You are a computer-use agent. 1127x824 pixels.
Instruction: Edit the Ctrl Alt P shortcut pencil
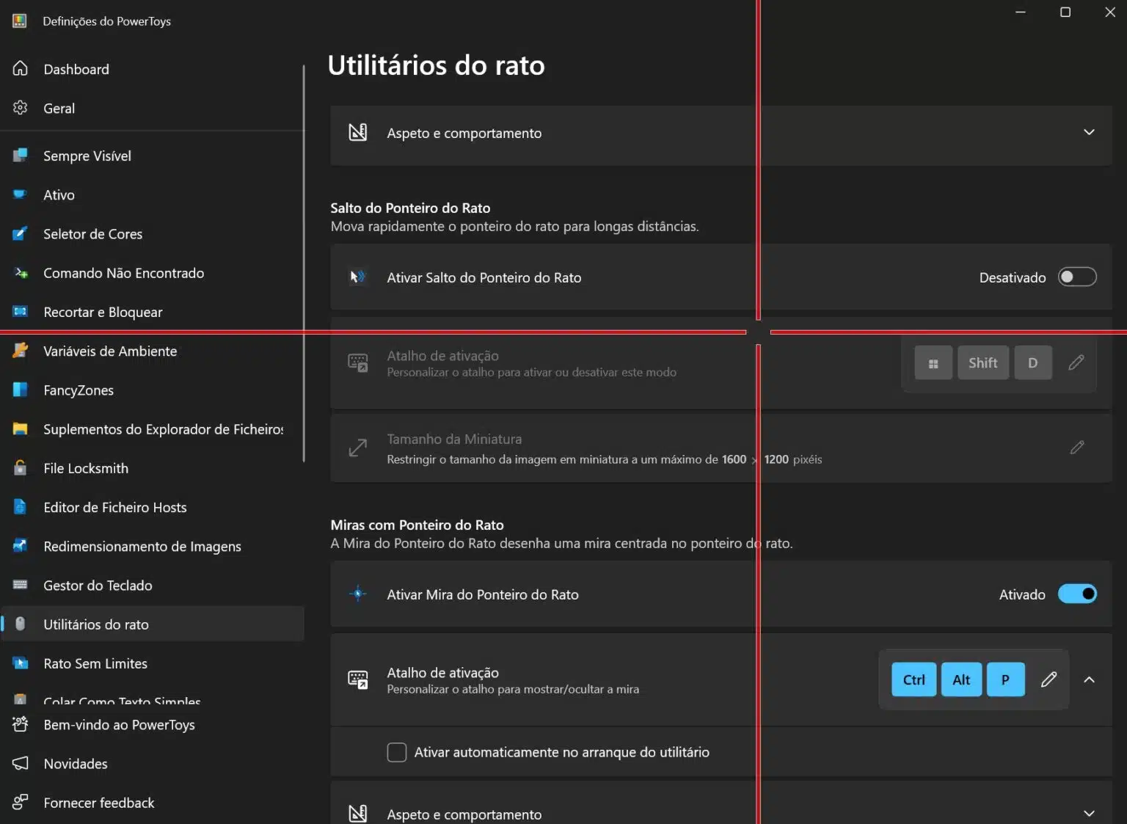tap(1049, 679)
